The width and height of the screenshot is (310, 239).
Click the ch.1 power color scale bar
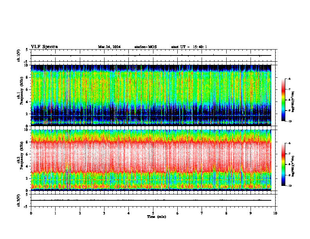pyautogui.click(x=283, y=100)
